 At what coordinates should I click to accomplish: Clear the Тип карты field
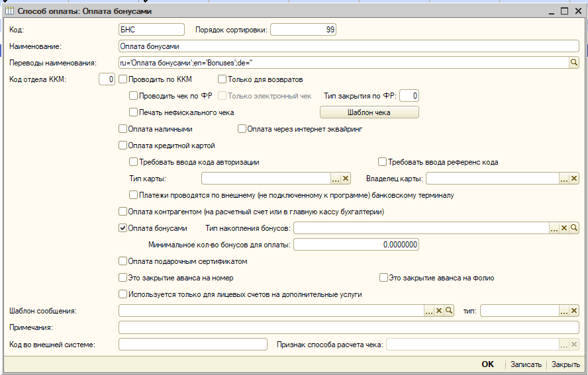[346, 179]
